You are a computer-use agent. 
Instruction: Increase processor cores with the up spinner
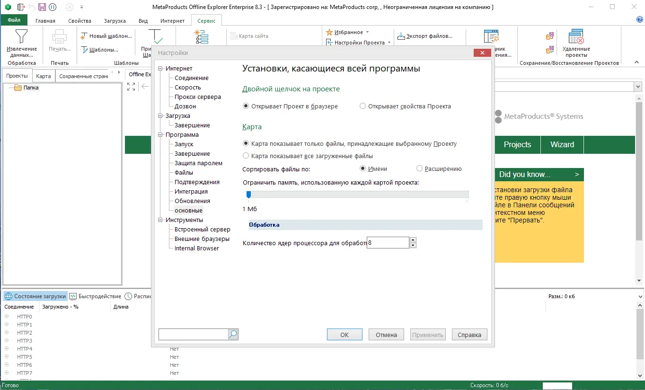click(413, 239)
